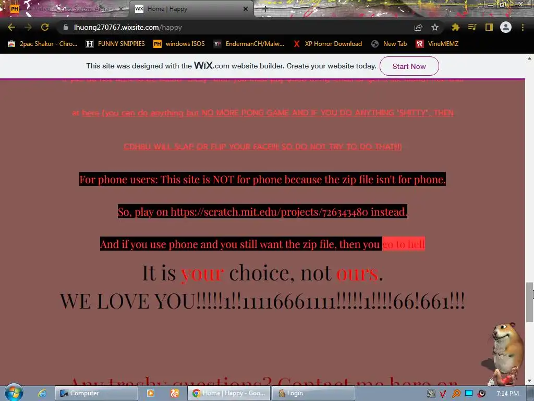The height and width of the screenshot is (401, 534).
Task: Click the red V tray icon
Action: pyautogui.click(x=443, y=394)
